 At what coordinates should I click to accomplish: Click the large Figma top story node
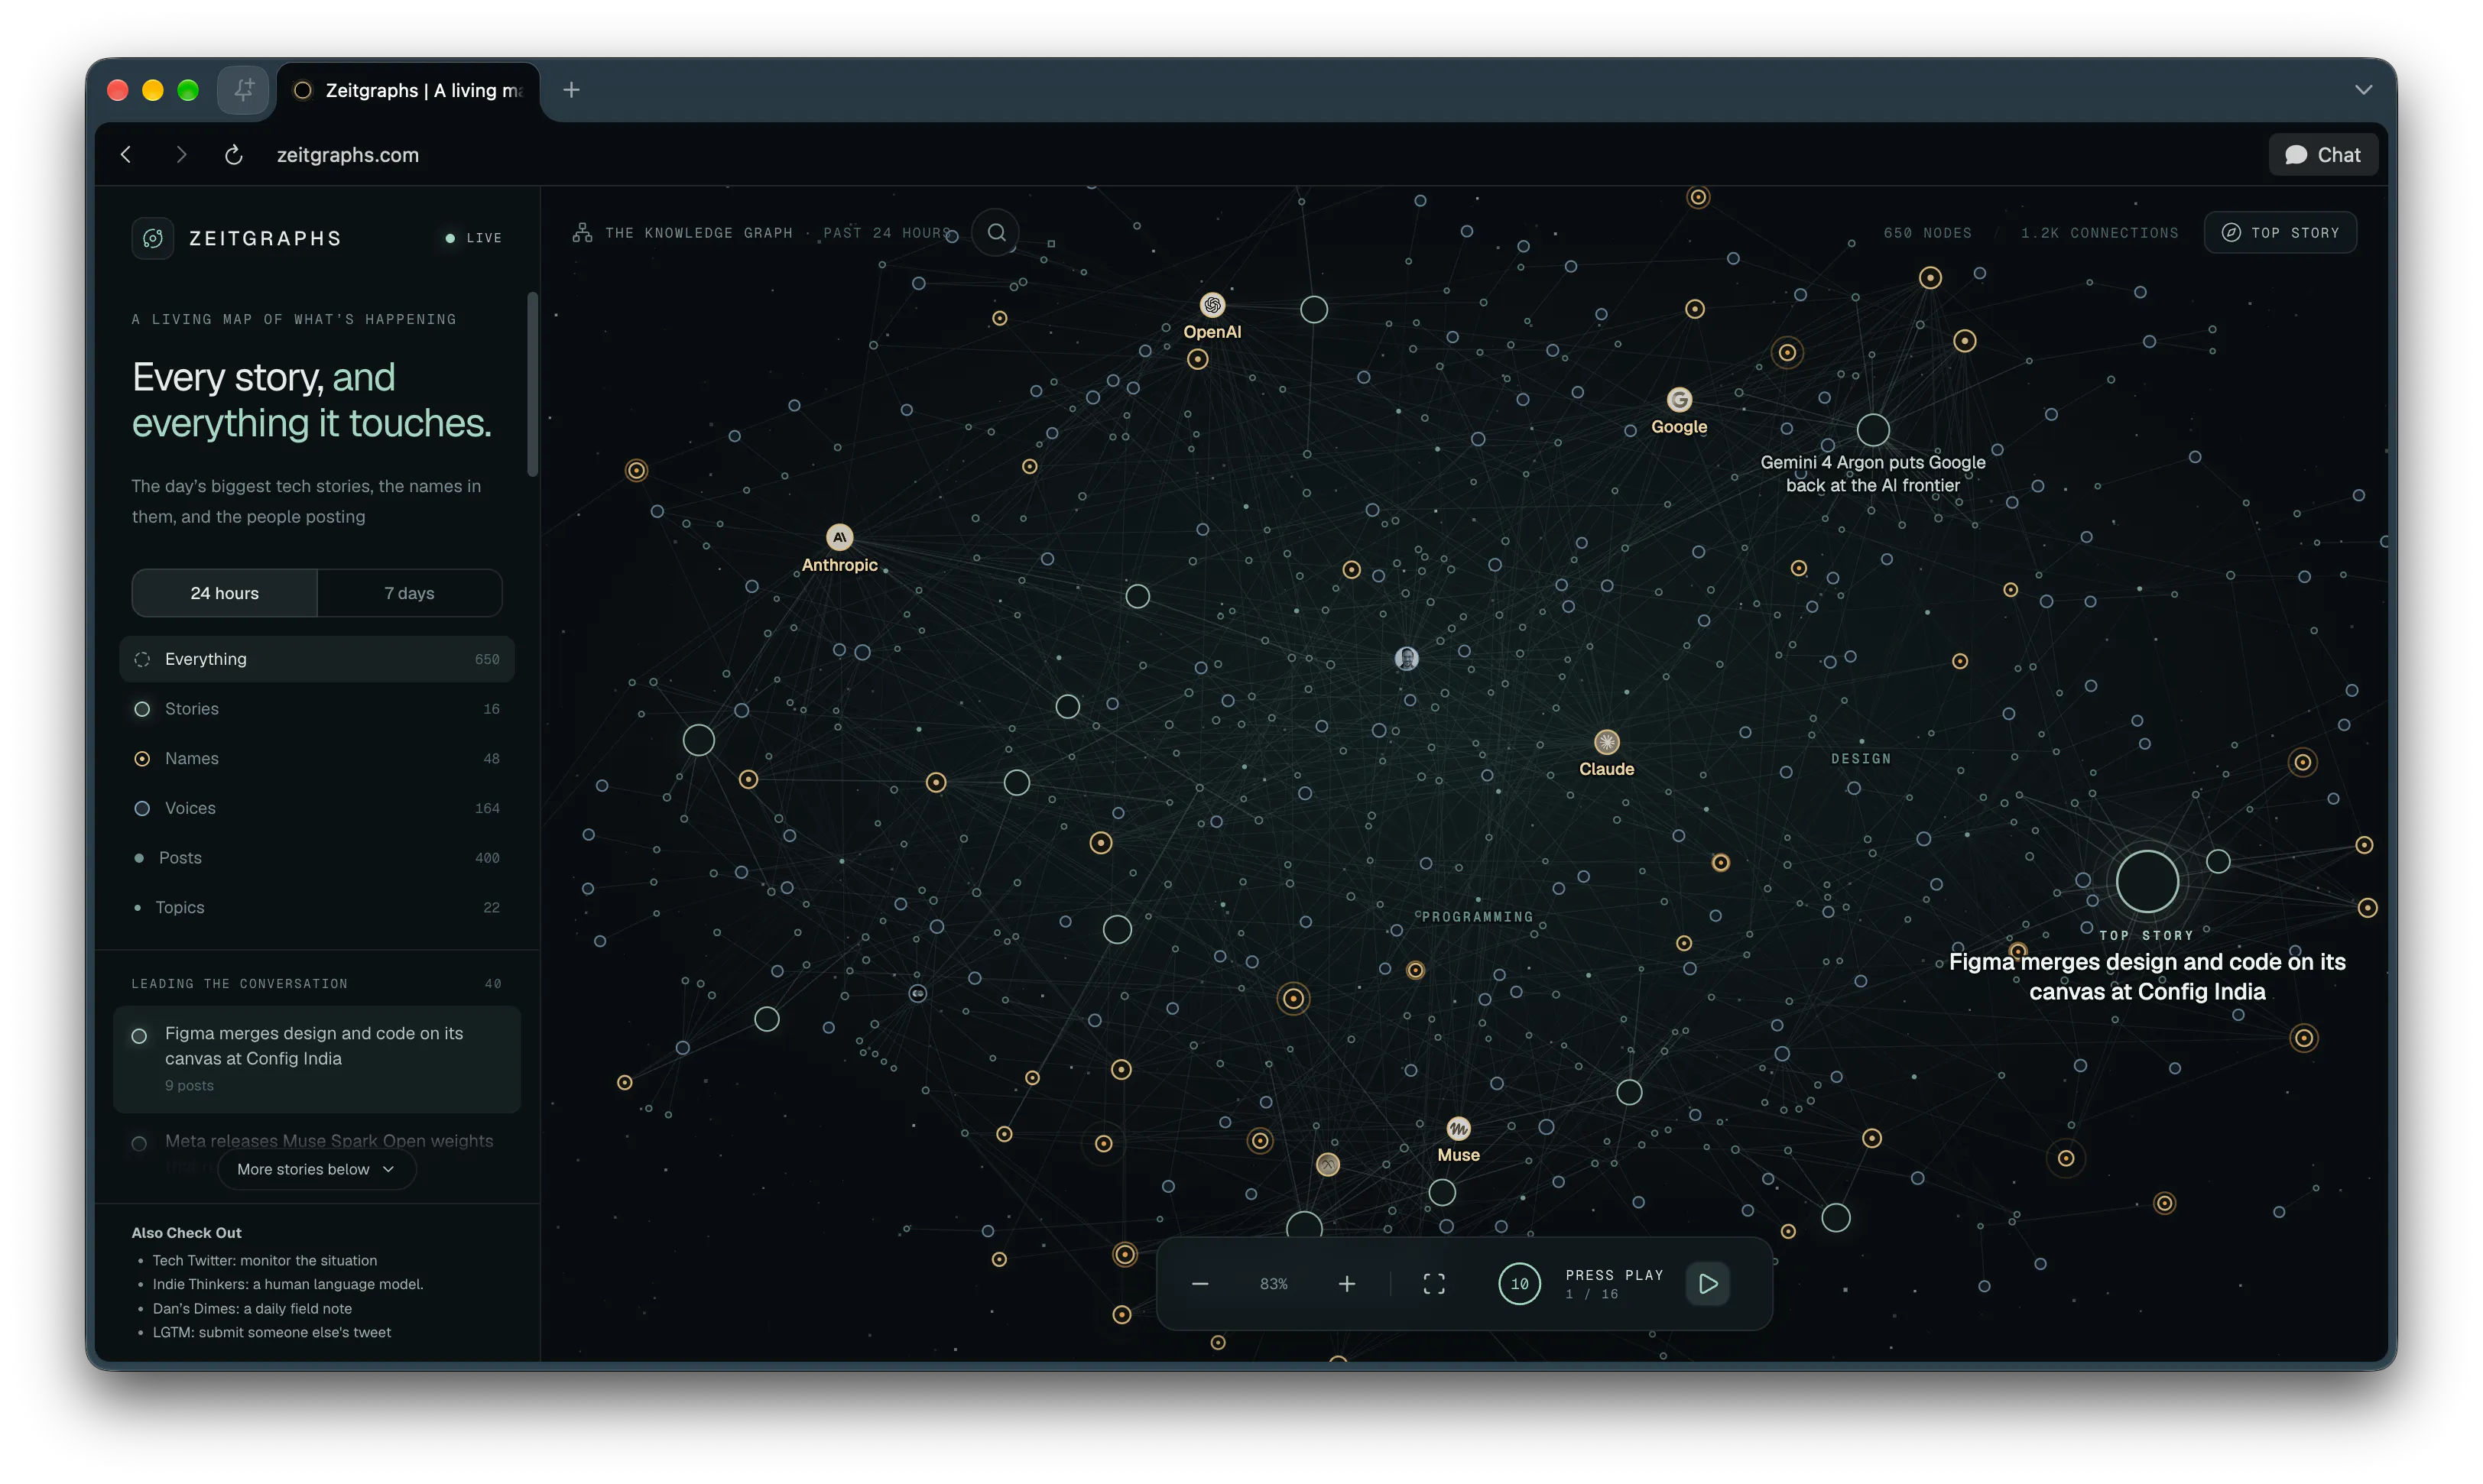(x=2147, y=881)
